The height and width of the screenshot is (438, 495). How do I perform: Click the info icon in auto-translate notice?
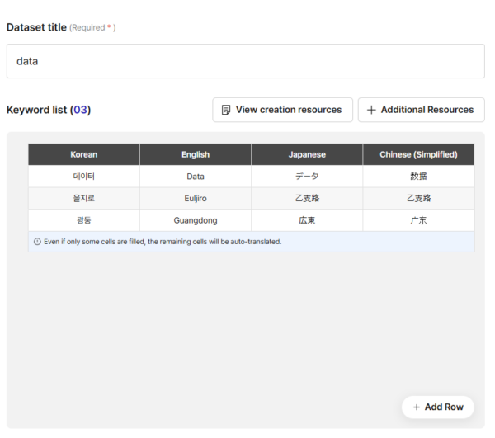point(37,242)
